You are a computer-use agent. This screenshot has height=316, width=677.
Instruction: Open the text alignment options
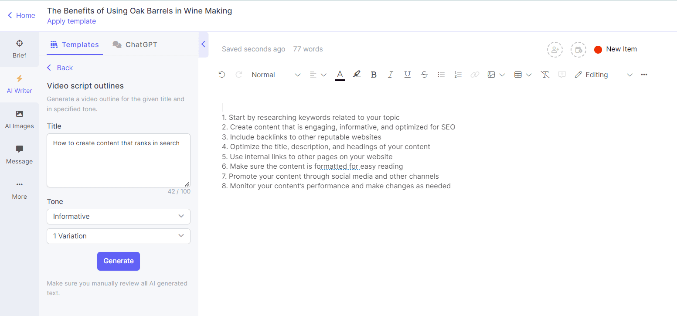[x=318, y=75]
